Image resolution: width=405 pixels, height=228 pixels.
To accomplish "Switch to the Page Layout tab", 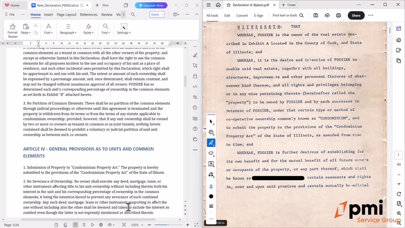I will [66, 15].
